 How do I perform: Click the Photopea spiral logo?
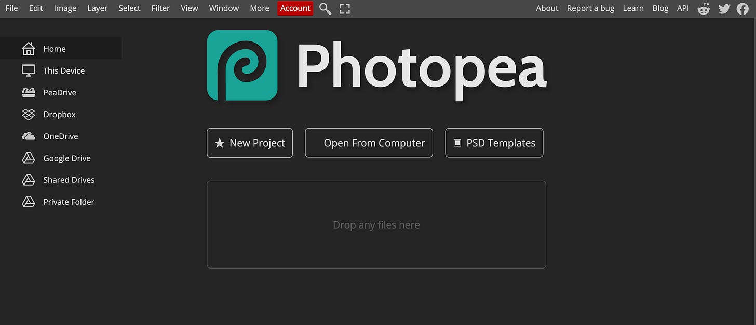[x=242, y=65]
